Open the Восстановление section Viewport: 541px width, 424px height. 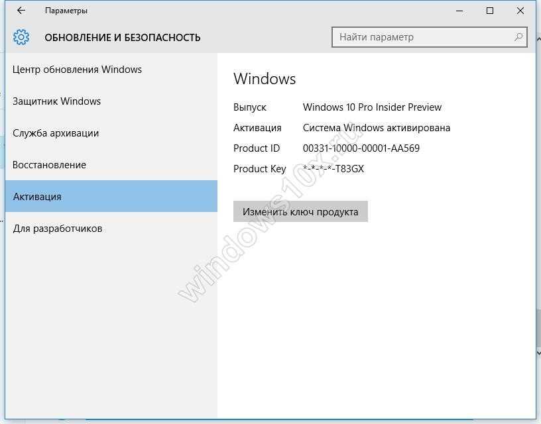coord(49,165)
